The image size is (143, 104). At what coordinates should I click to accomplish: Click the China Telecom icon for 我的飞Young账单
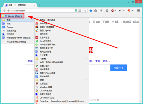pyautogui.click(x=37, y=73)
